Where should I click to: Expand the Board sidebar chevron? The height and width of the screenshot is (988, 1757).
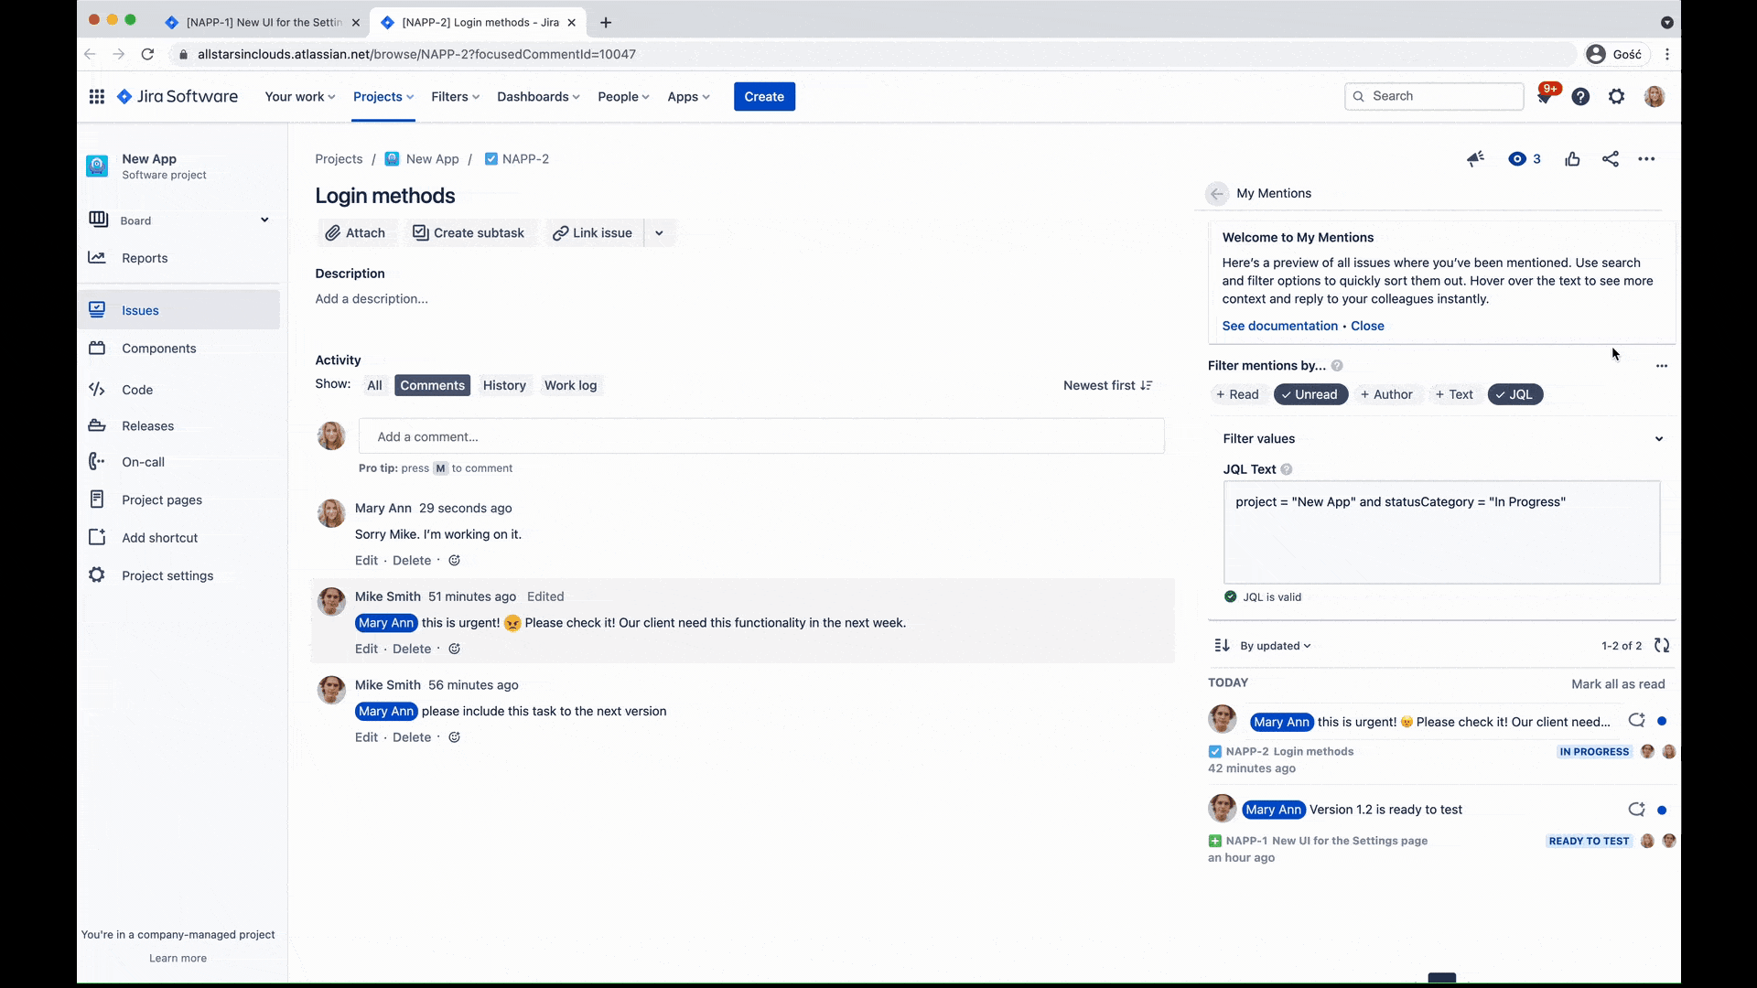[264, 220]
